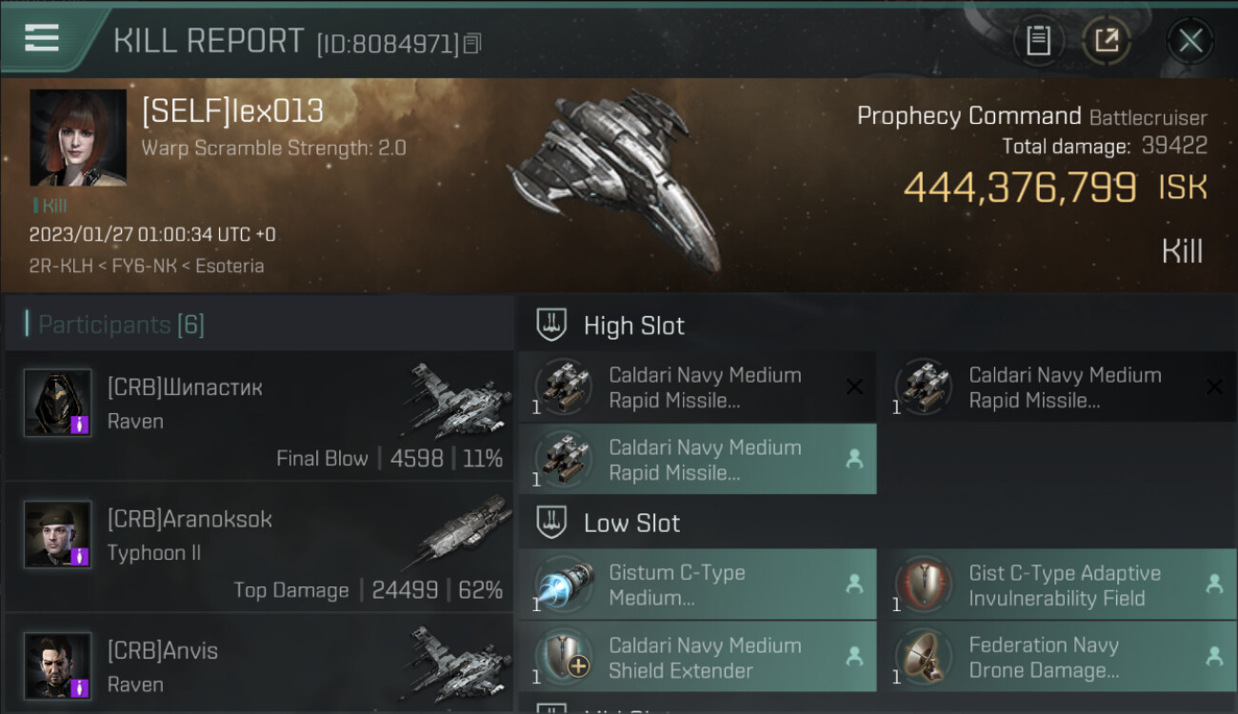1238x714 pixels.
Task: Open Aranoksok's info badge
Action: [x=81, y=556]
